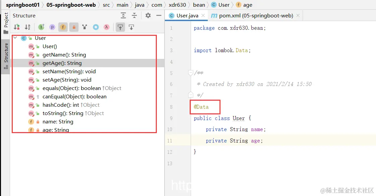Click method icon beside setAge(String)

31,80
